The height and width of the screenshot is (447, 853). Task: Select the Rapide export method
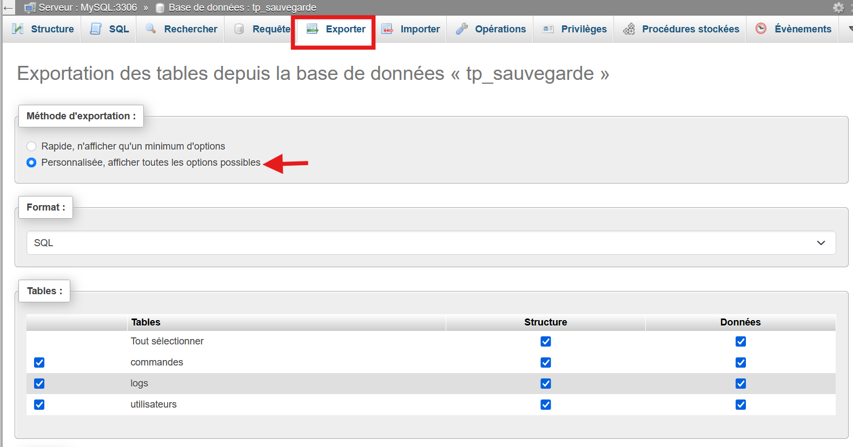coord(31,146)
